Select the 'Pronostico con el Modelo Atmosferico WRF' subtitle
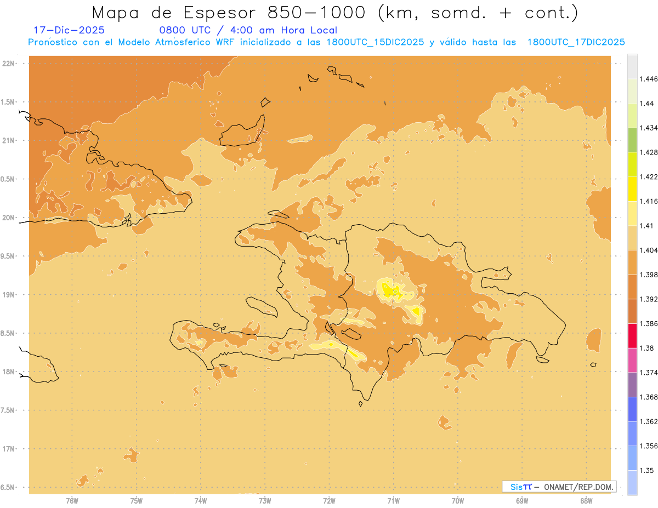658x508 pixels. pos(132,42)
